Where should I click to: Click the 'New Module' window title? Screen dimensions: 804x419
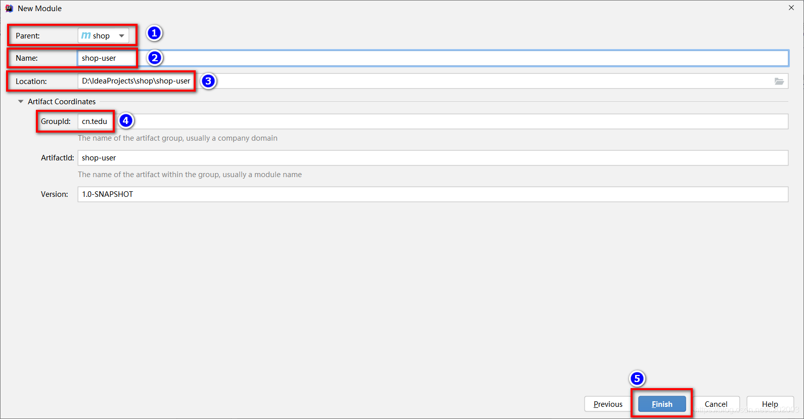coord(39,9)
